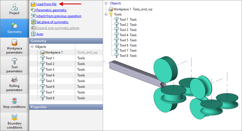Click the Properties panel header
242x131 pixels.
(x=66, y=107)
